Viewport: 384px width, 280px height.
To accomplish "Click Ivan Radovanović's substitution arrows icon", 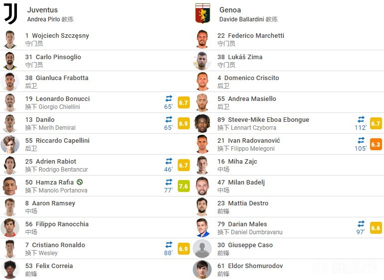I will (x=361, y=140).
